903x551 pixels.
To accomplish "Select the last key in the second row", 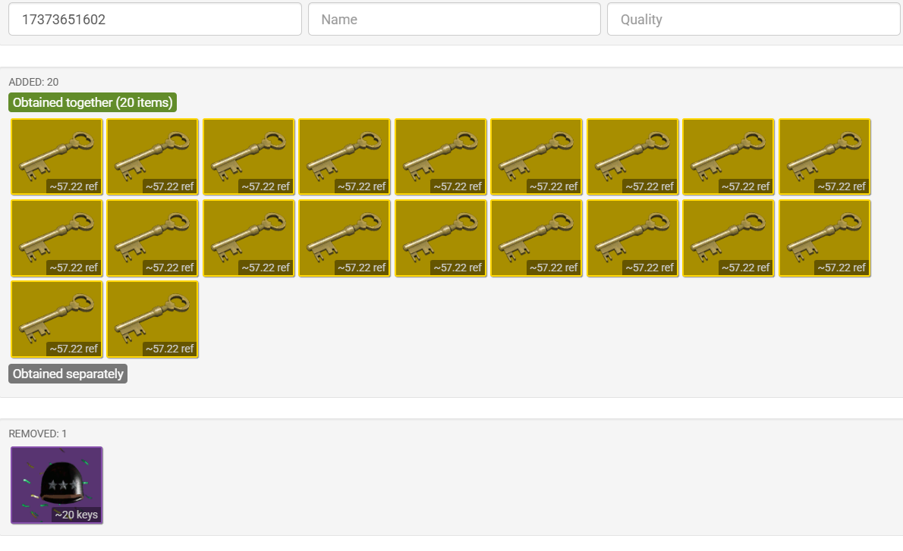I will tap(825, 238).
